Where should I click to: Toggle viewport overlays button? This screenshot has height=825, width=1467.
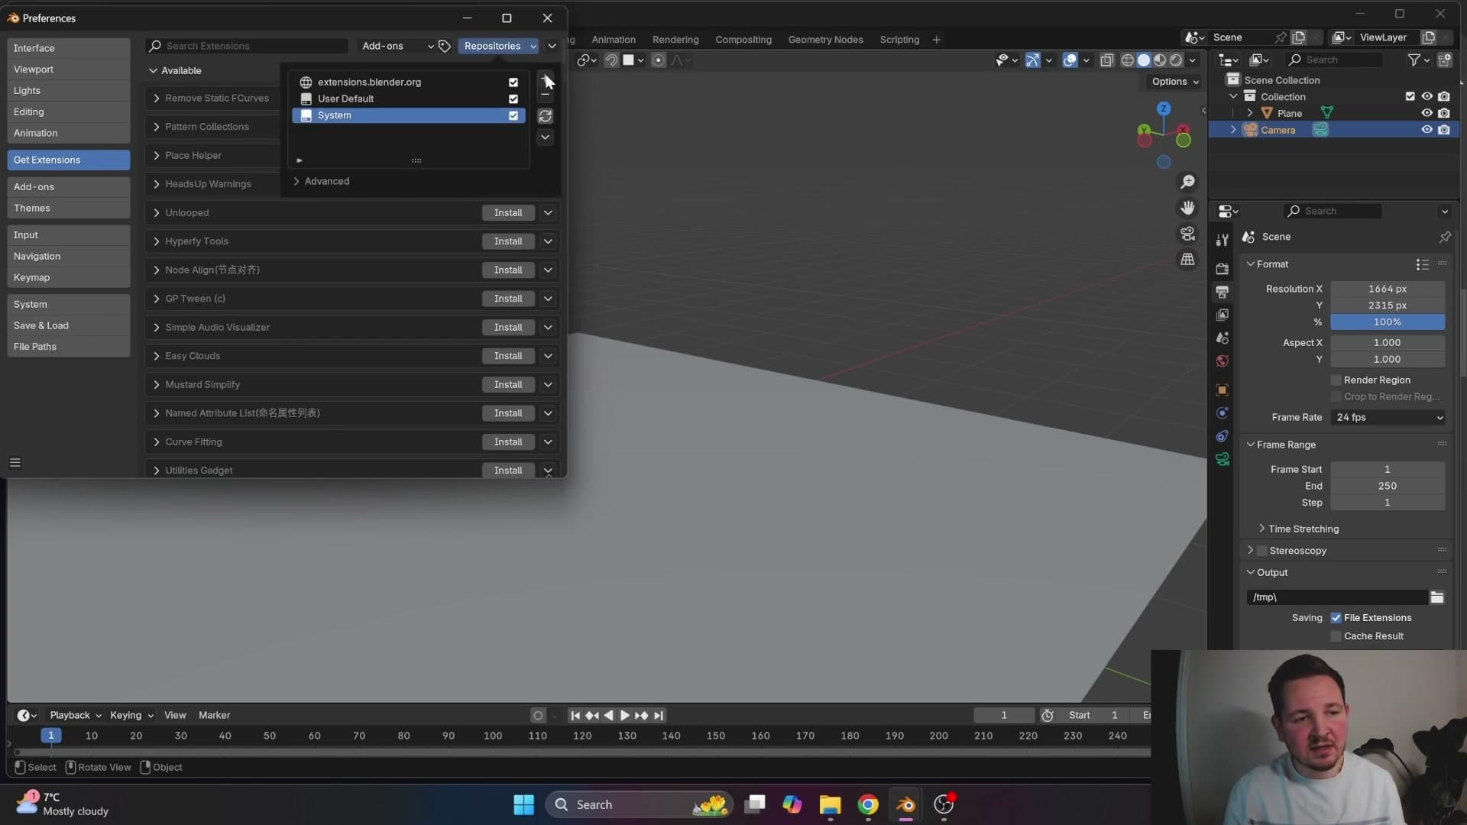tap(1070, 60)
